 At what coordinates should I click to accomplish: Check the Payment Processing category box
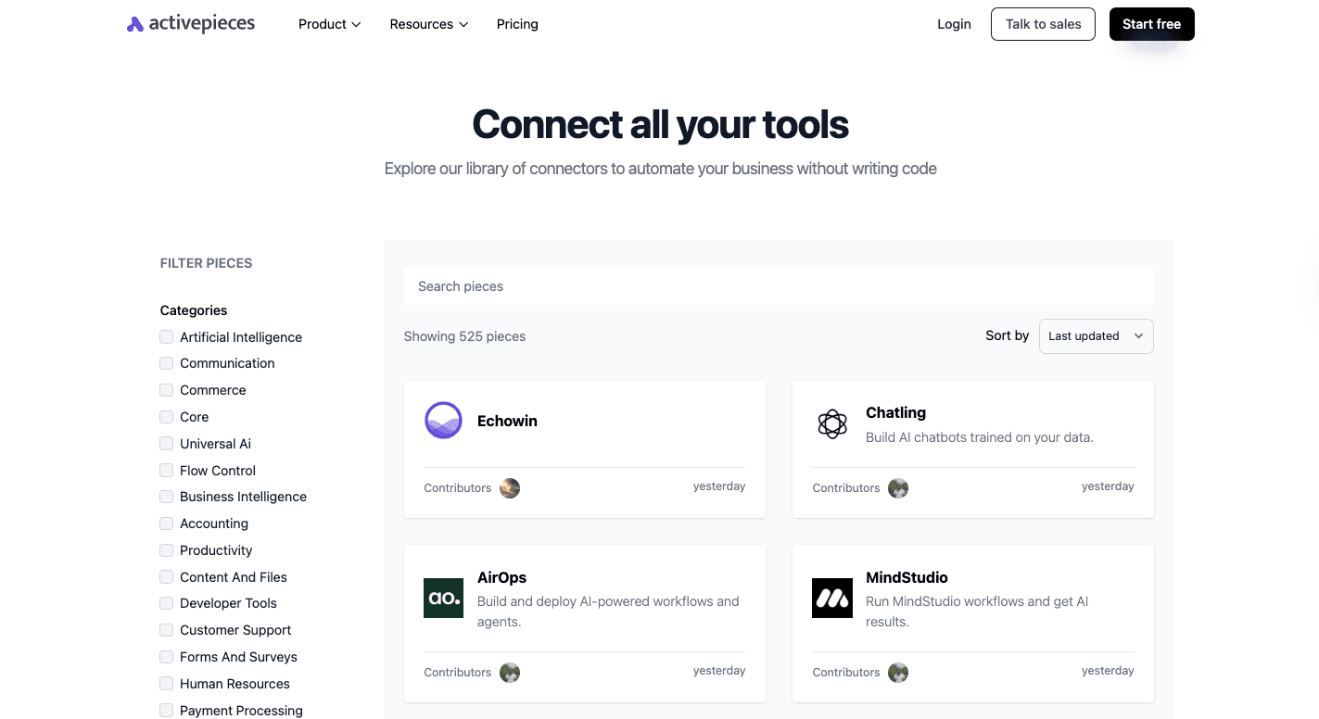coord(166,710)
